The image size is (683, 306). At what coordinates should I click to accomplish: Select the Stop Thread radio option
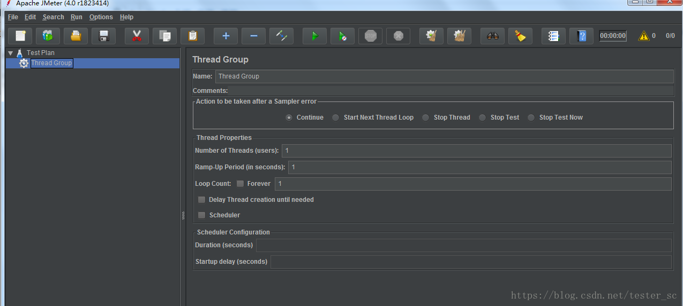pyautogui.click(x=425, y=117)
